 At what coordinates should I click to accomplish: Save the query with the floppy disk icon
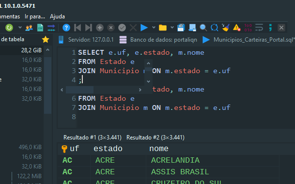tap(181, 28)
